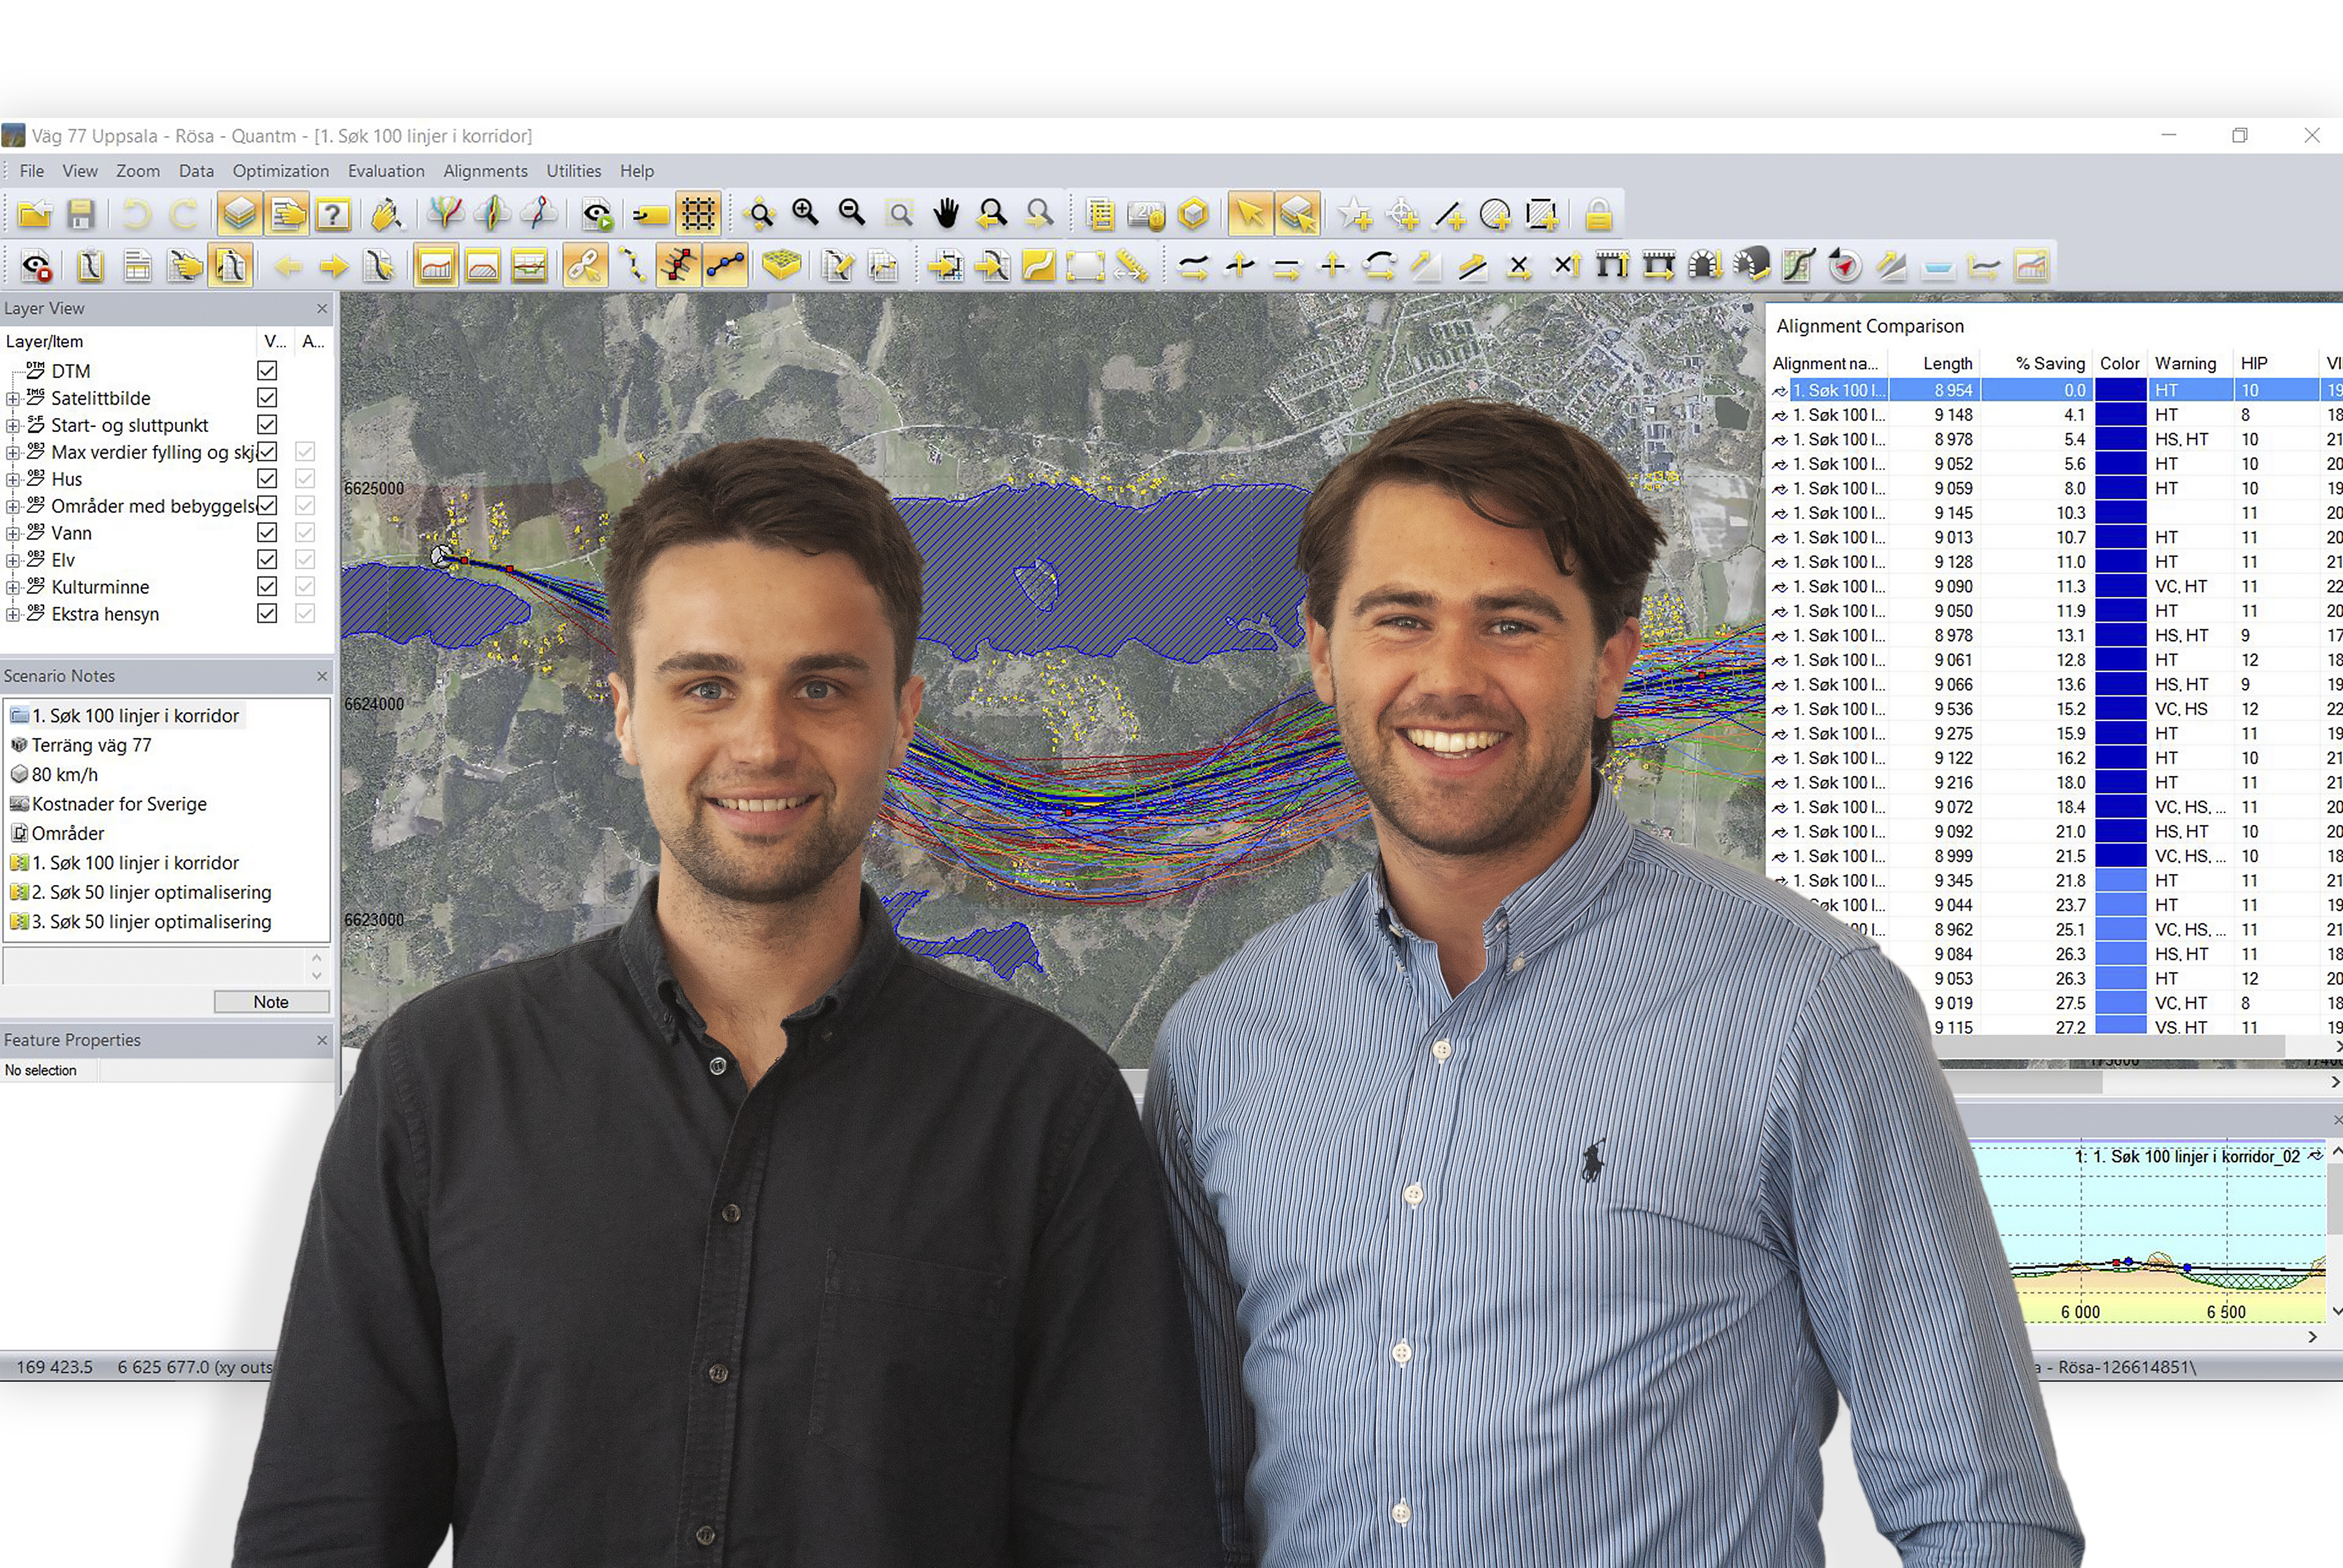Toggle Kulturminne layer visibility checkbox
The height and width of the screenshot is (1568, 2343).
pos(267,586)
